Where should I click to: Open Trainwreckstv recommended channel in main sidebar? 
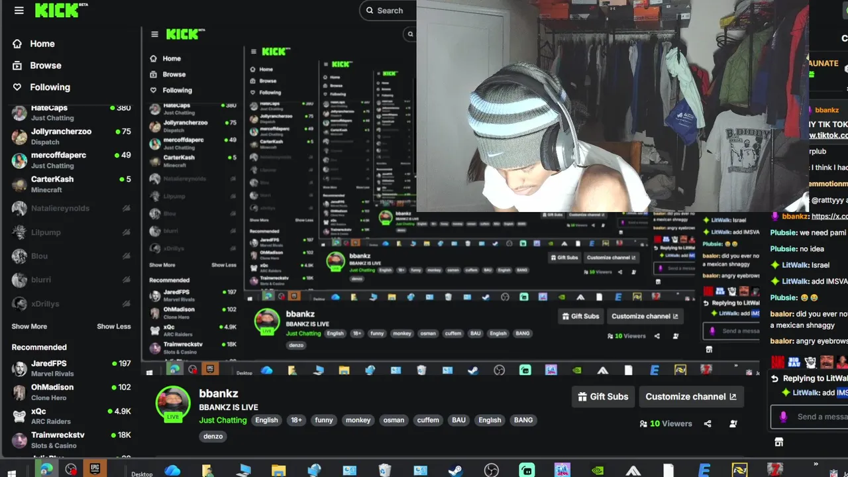(x=71, y=440)
